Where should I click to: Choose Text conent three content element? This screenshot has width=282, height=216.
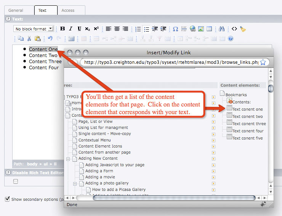click(249, 124)
